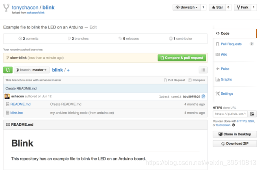Click the README.md file icon
This screenshot has width=260, height=170.
7,104
